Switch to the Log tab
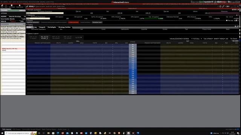Viewport: 241px width, 135px height. [35, 27]
